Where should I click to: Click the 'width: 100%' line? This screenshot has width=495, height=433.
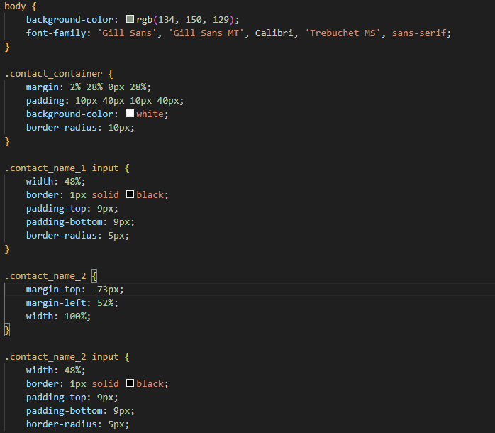(x=58, y=317)
